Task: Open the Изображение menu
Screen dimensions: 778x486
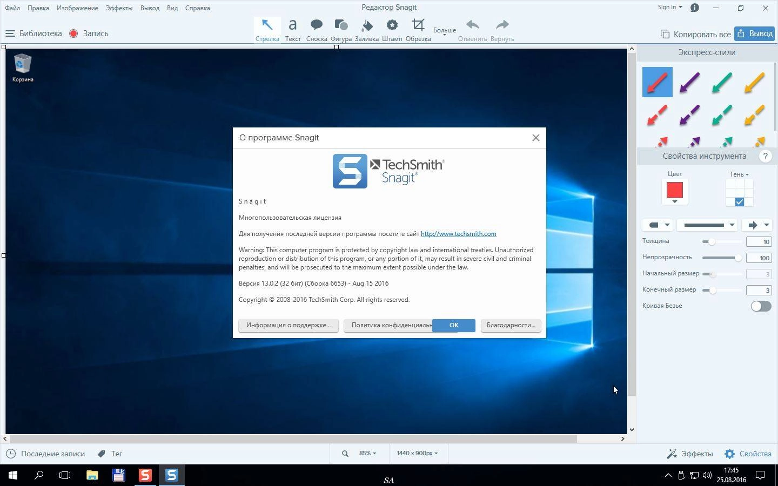Action: (x=77, y=8)
